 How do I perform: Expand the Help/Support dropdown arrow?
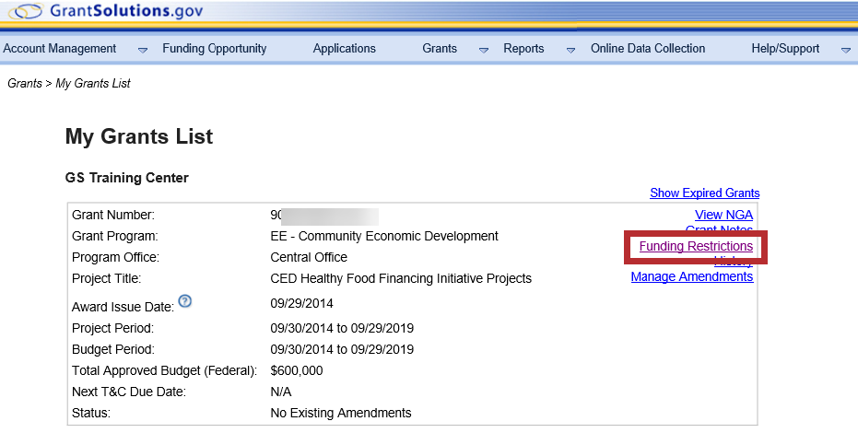pos(845,50)
